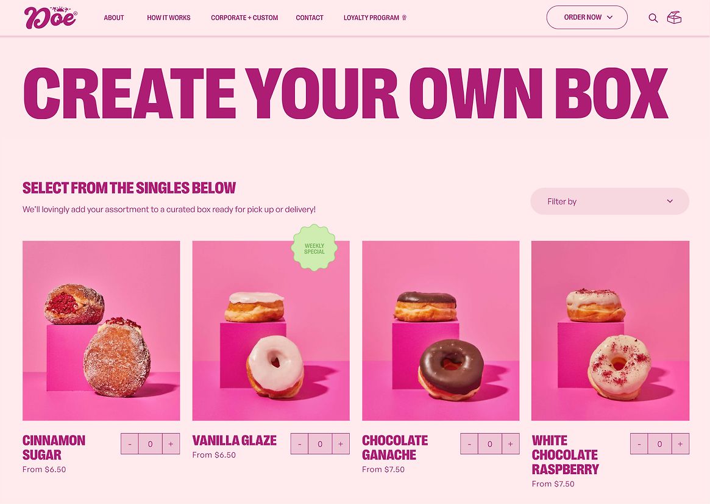Click the Weekly Special badge
Screen dimensions: 710x504
pyautogui.click(x=314, y=248)
